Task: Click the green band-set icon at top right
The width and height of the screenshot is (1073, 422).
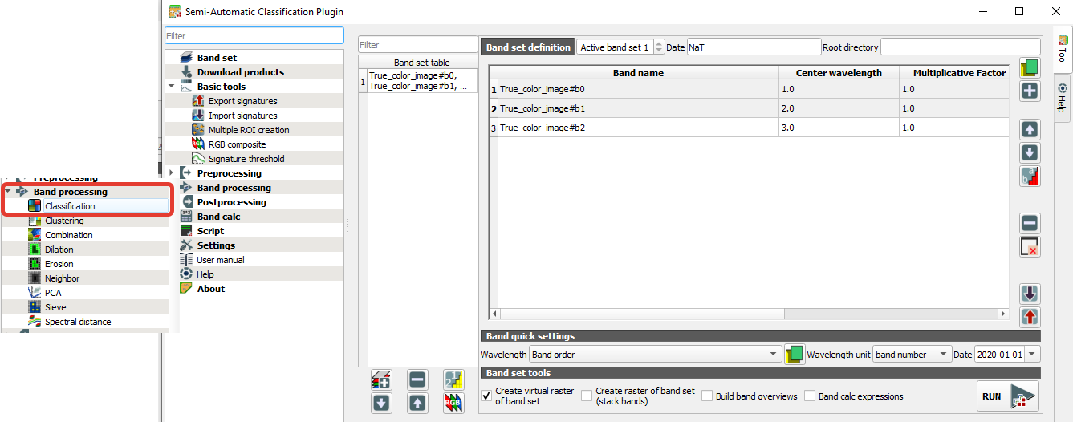Action: pos(1030,67)
